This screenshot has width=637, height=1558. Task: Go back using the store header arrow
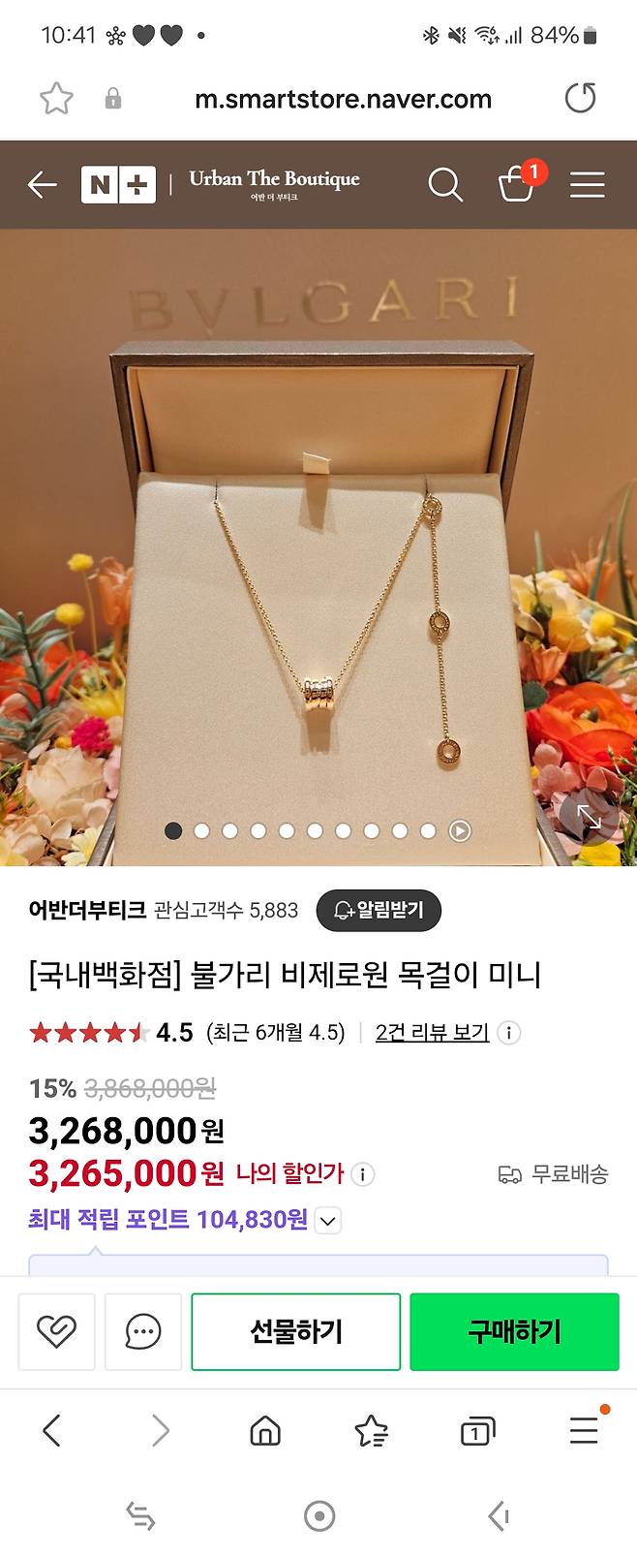click(42, 184)
